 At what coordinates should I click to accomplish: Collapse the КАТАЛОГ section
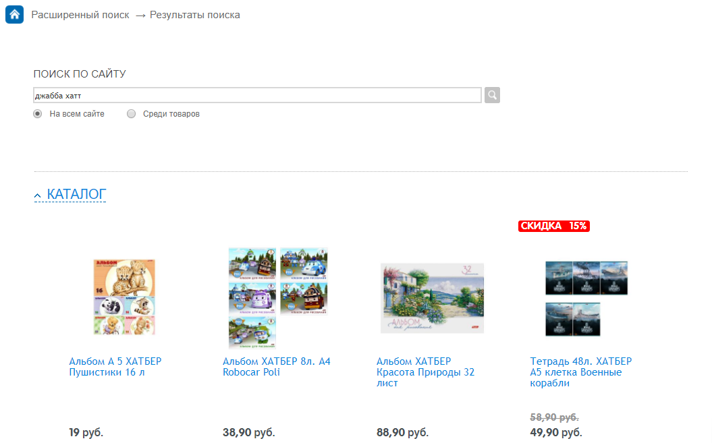point(70,194)
